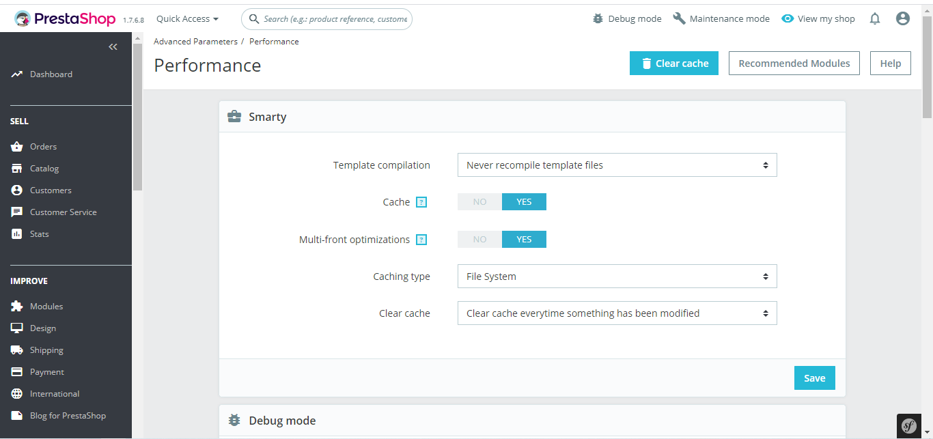933x439 pixels.
Task: Collapse the sidebar with double-chevron icon
Action: coord(113,46)
